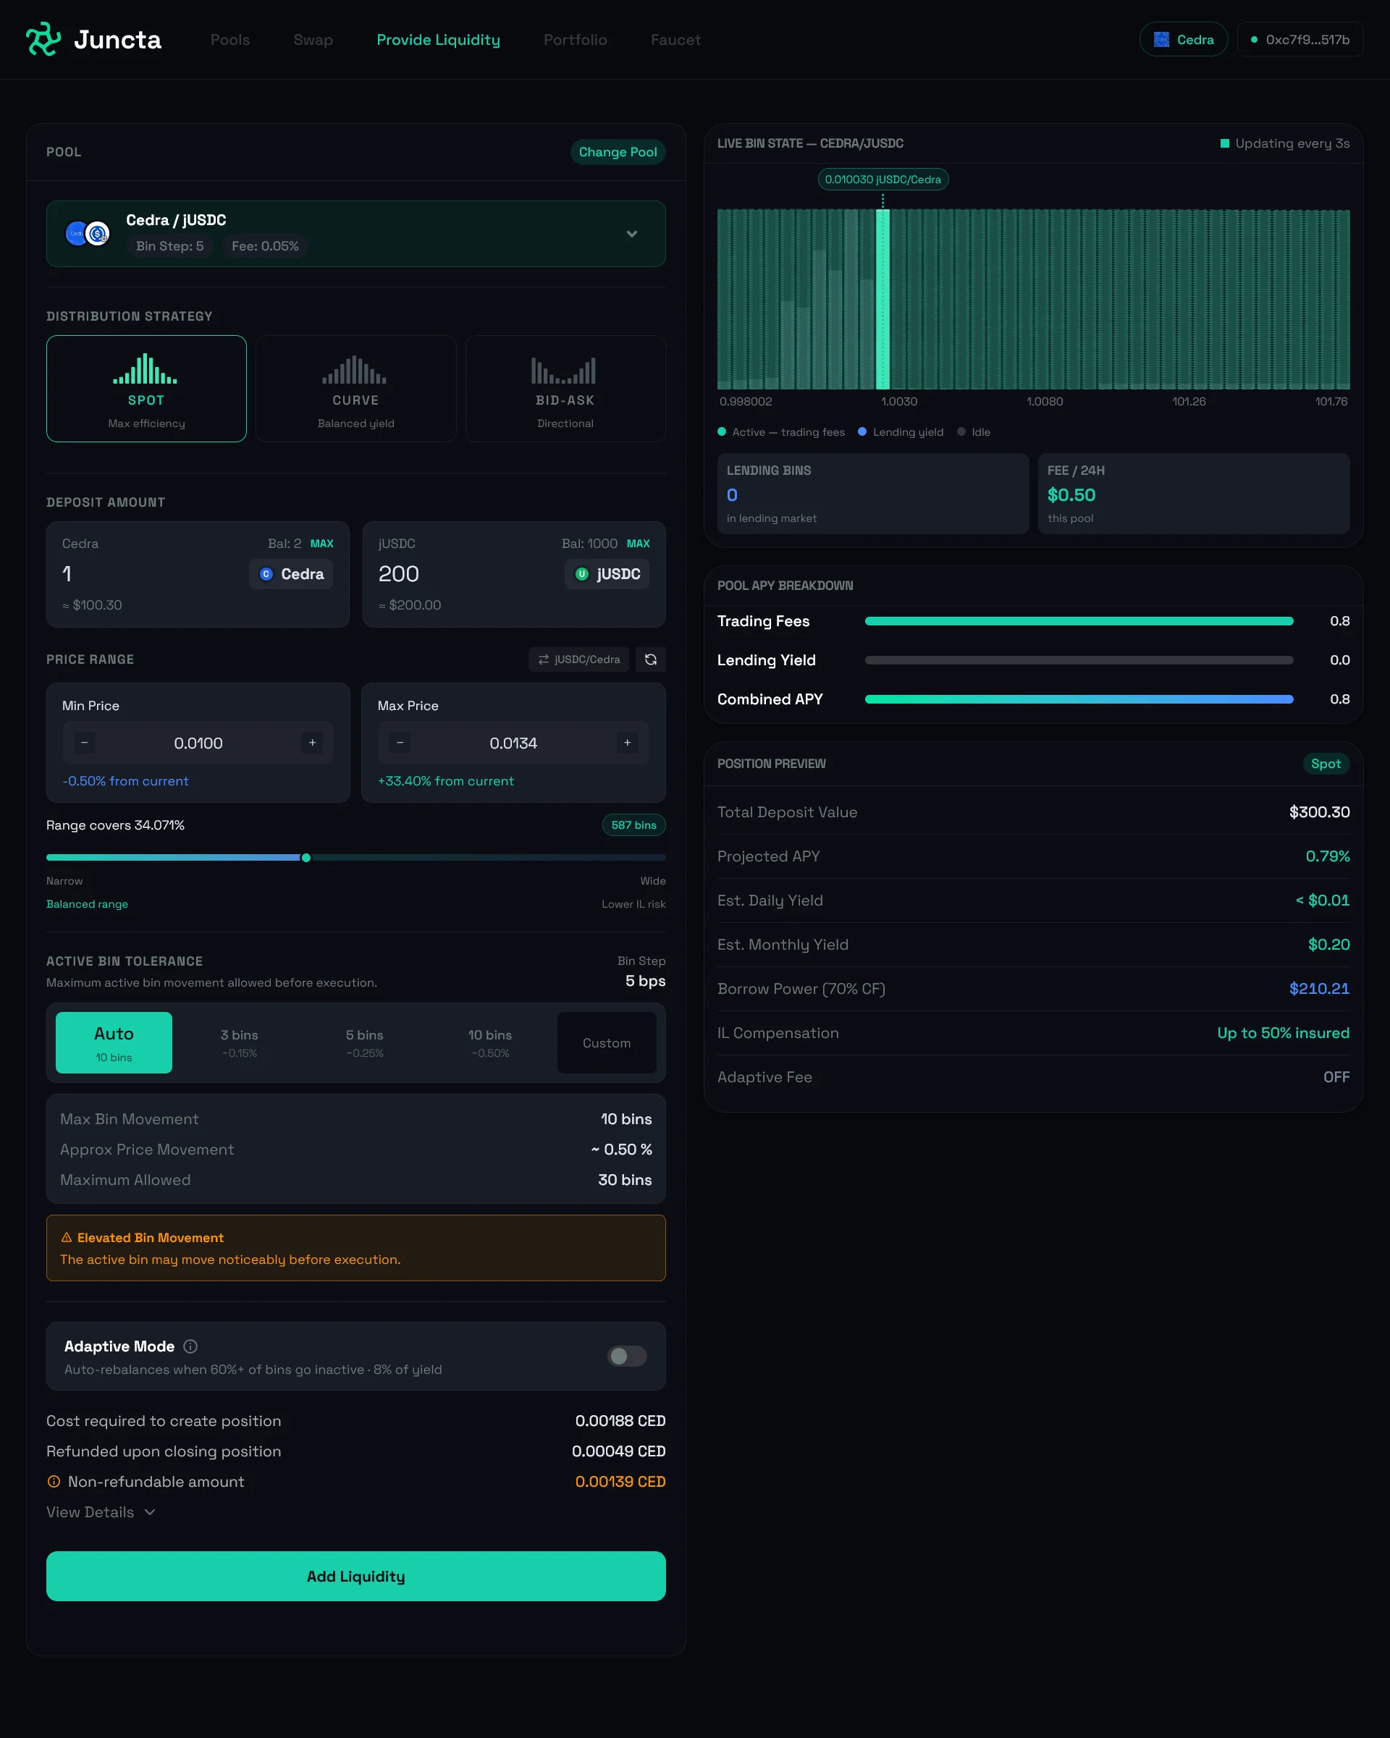Click the Trading Fees APY bar
The height and width of the screenshot is (1738, 1390).
[1079, 622]
